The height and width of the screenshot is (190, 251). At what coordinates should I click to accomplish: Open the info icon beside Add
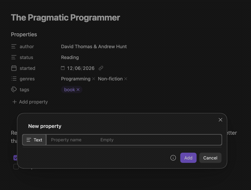(x=173, y=158)
